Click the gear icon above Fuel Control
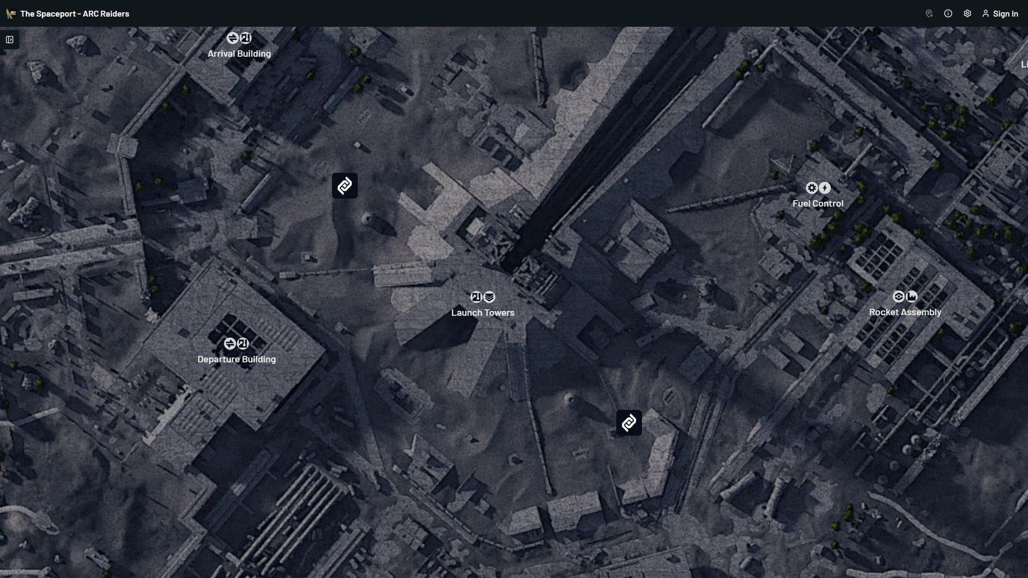The image size is (1028, 578). (x=812, y=188)
